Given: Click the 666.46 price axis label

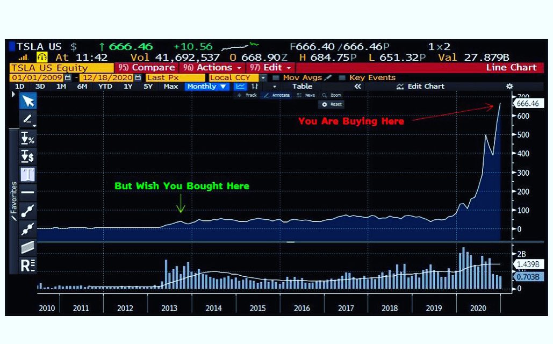Looking at the screenshot, I should (528, 103).
